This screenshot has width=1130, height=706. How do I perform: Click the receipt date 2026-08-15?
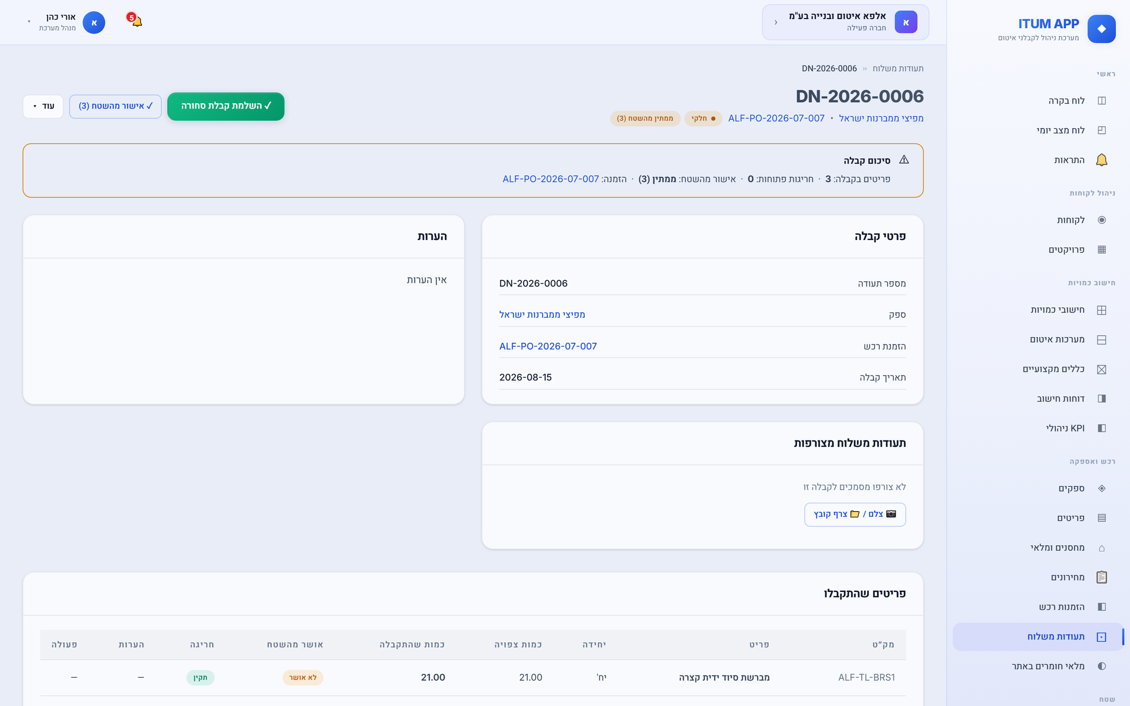525,377
